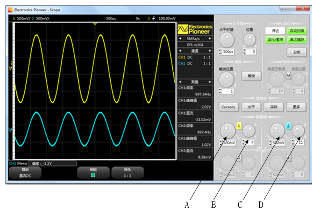Click the 耦合 直流DC coupling menu button

pos(25,173)
